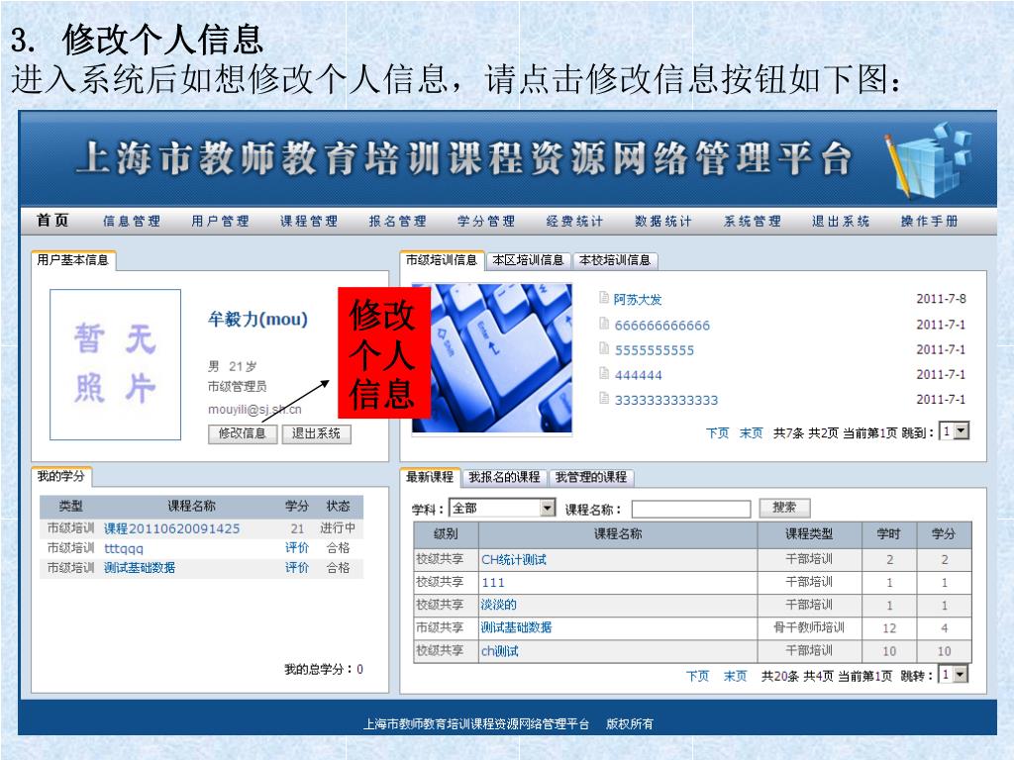Image resolution: width=1014 pixels, height=760 pixels.
Task: Open the ch测试 course link
Action: [x=499, y=651]
